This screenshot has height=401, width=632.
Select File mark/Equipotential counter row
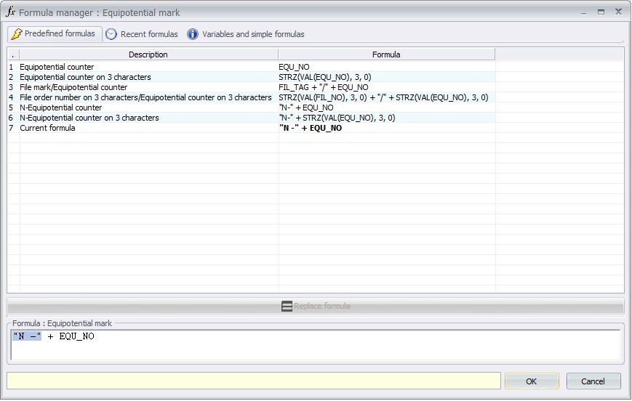click(73, 87)
